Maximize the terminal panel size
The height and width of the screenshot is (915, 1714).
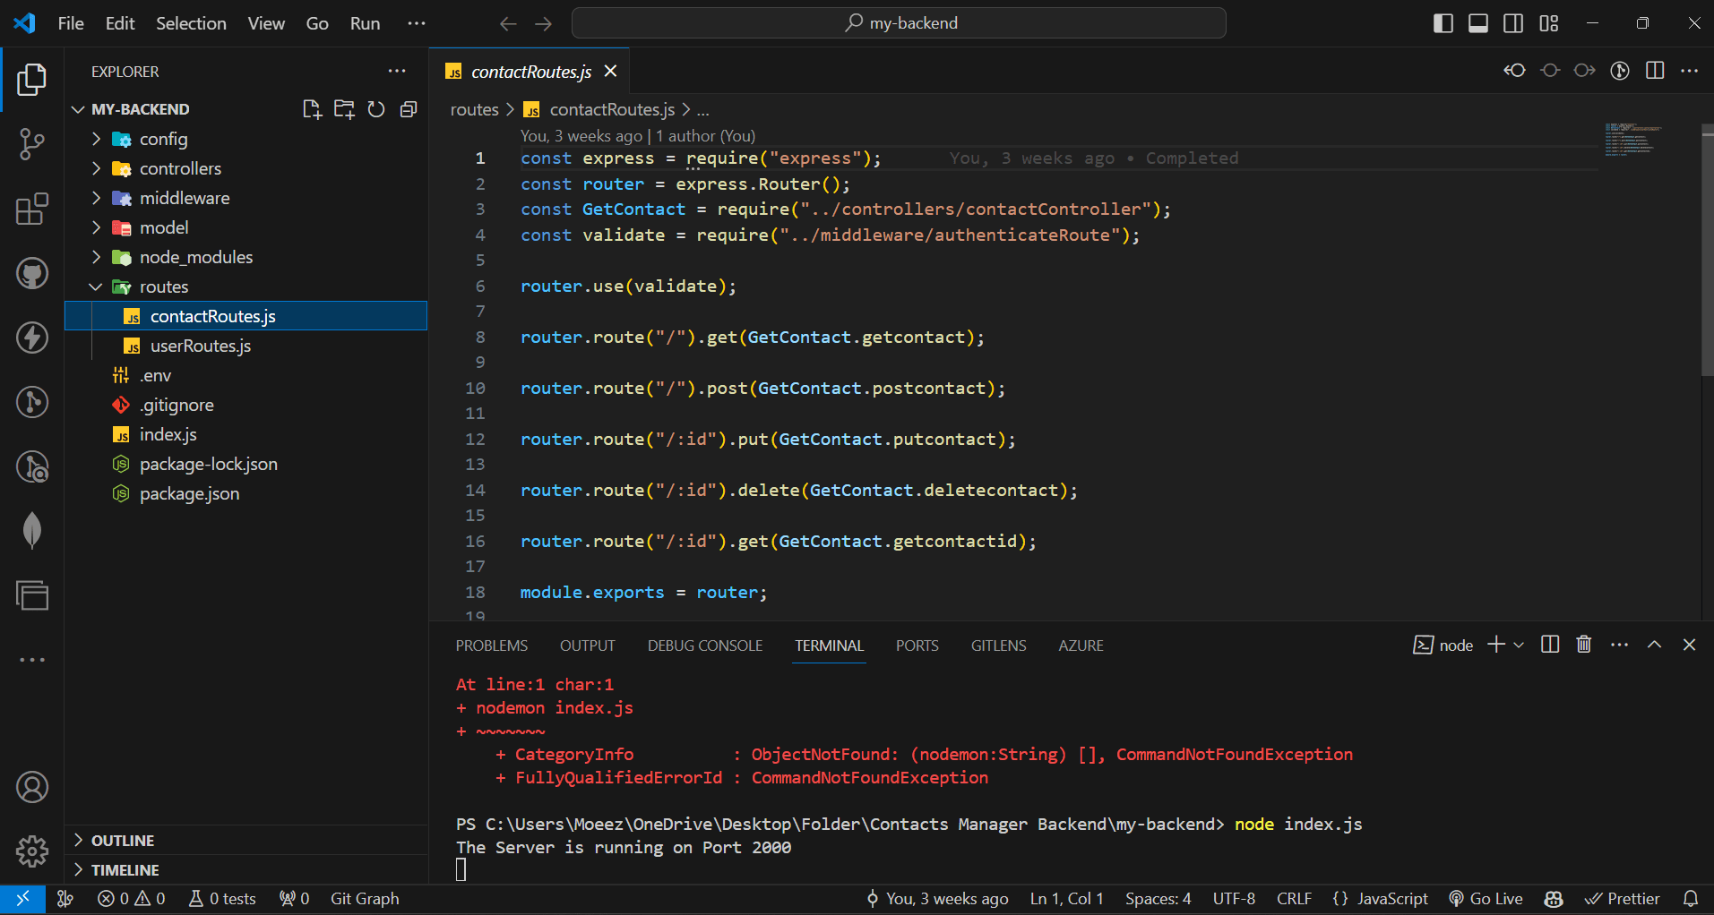click(x=1654, y=645)
